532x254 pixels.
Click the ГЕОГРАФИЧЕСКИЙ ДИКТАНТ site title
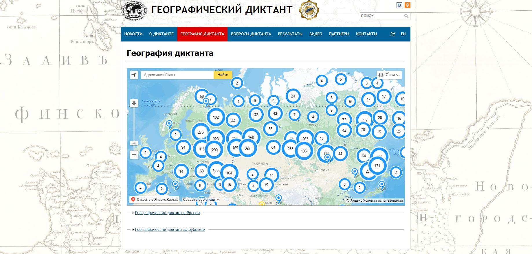[x=222, y=10]
